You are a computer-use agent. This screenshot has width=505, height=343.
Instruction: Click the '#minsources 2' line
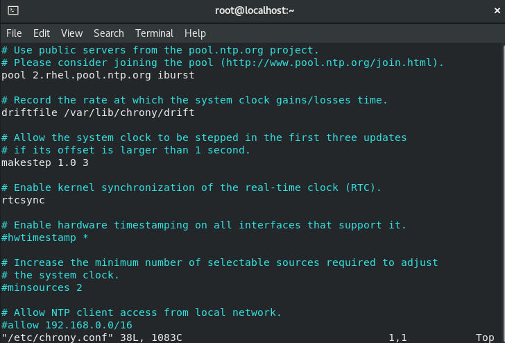[x=42, y=287]
